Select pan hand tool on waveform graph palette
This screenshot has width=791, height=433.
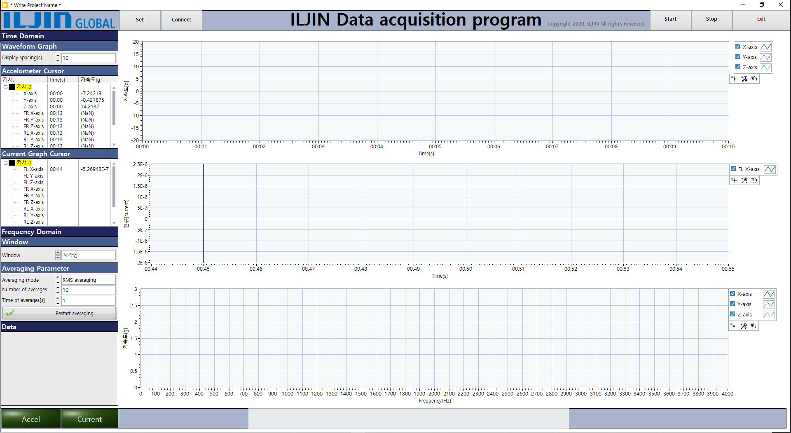[x=754, y=79]
